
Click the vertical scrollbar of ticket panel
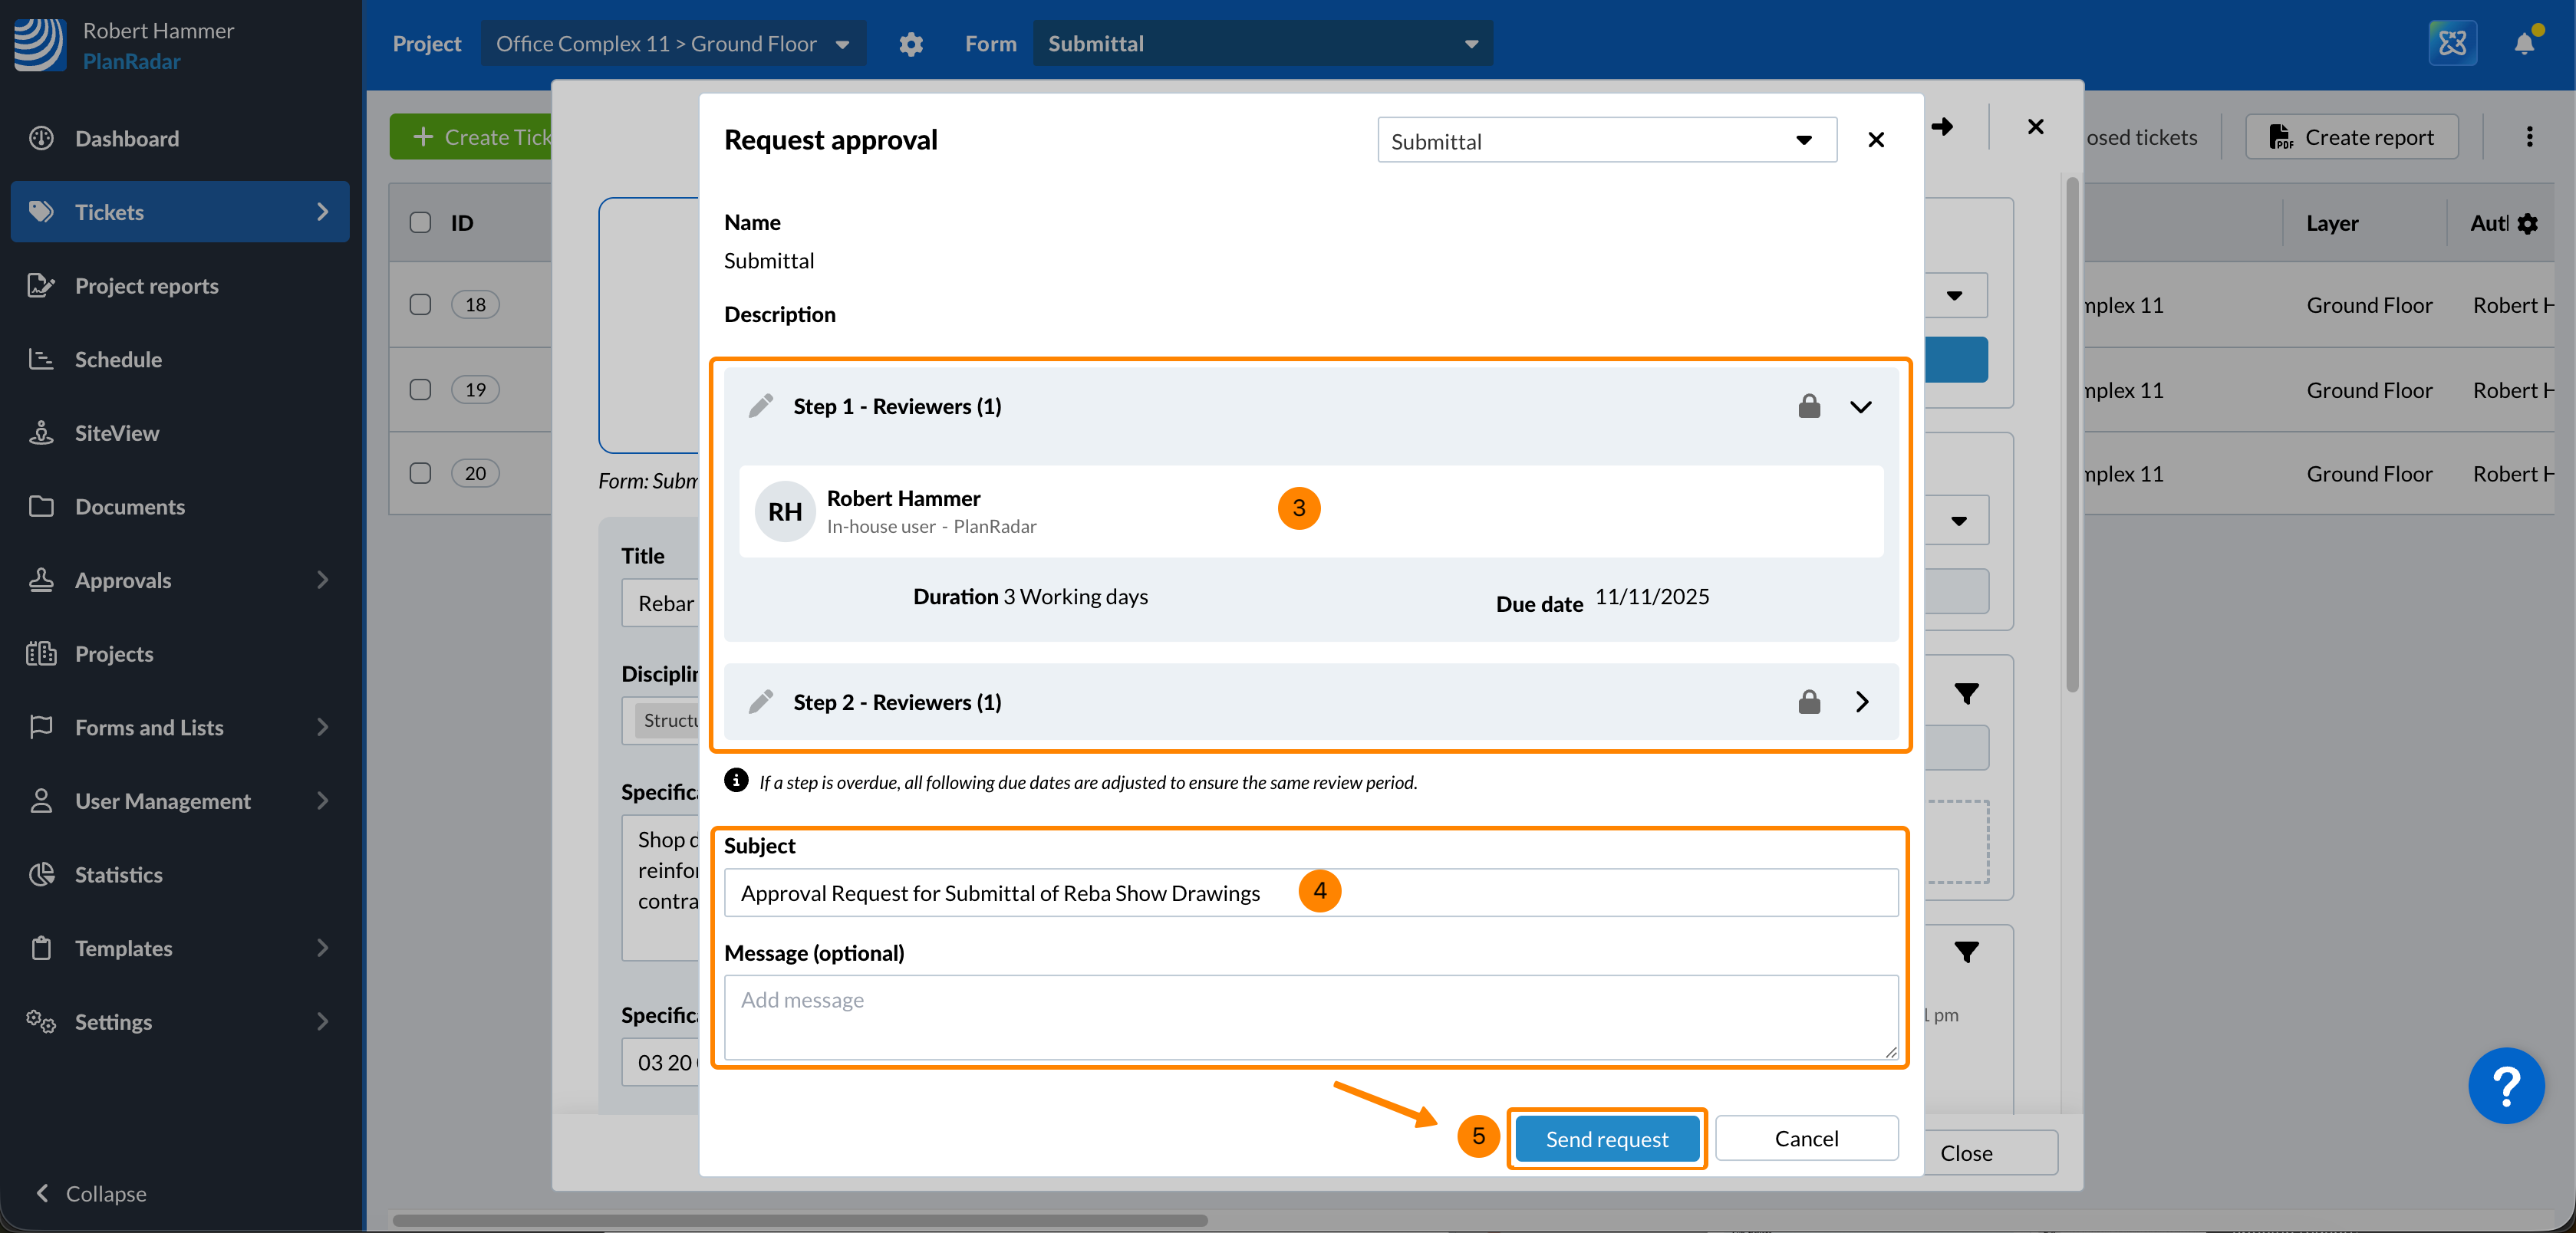[x=2072, y=434]
